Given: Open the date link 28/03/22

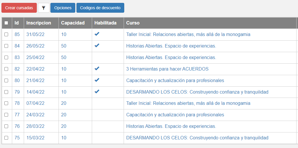Looking at the screenshot, I should [35, 126].
